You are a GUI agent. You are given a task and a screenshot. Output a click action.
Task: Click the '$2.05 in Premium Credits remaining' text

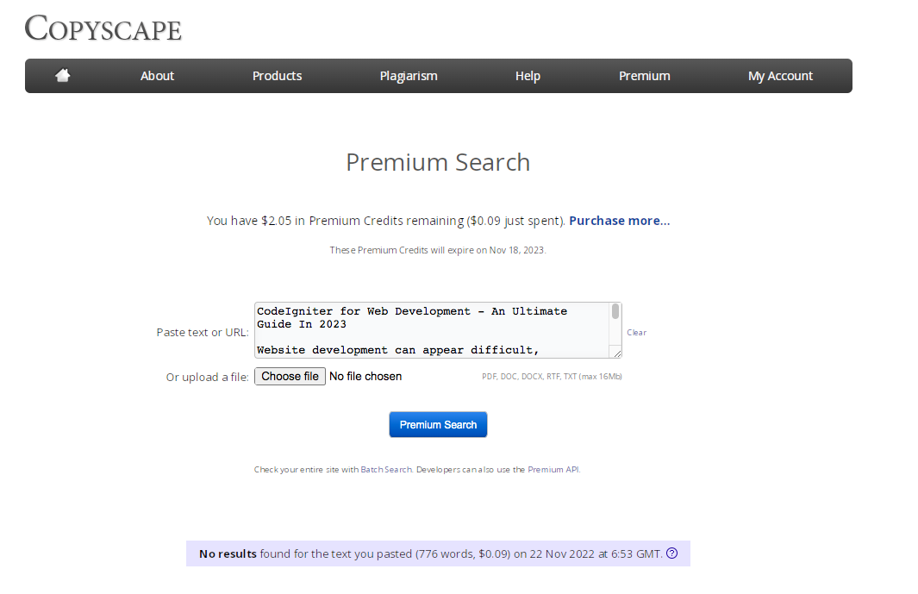click(362, 220)
